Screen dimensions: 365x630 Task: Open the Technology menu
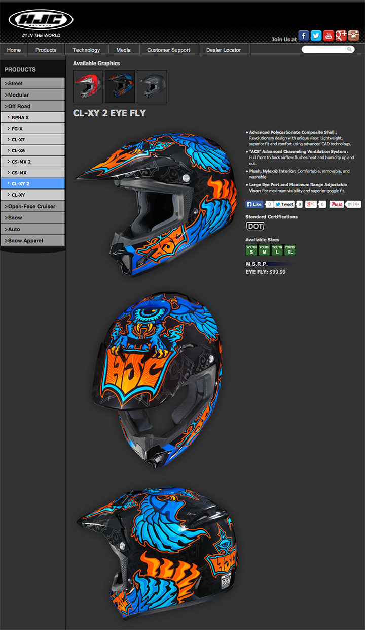[x=86, y=50]
